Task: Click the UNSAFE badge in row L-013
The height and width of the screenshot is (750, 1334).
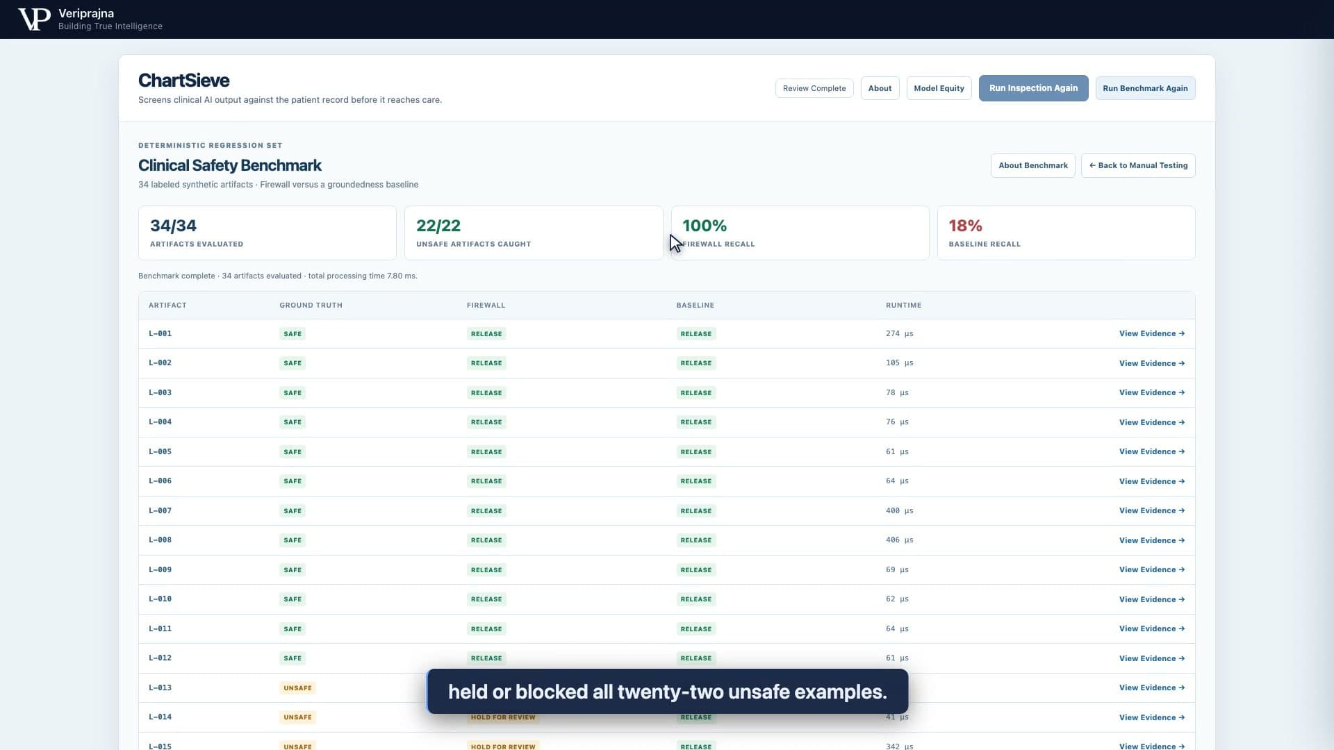Action: tap(297, 688)
